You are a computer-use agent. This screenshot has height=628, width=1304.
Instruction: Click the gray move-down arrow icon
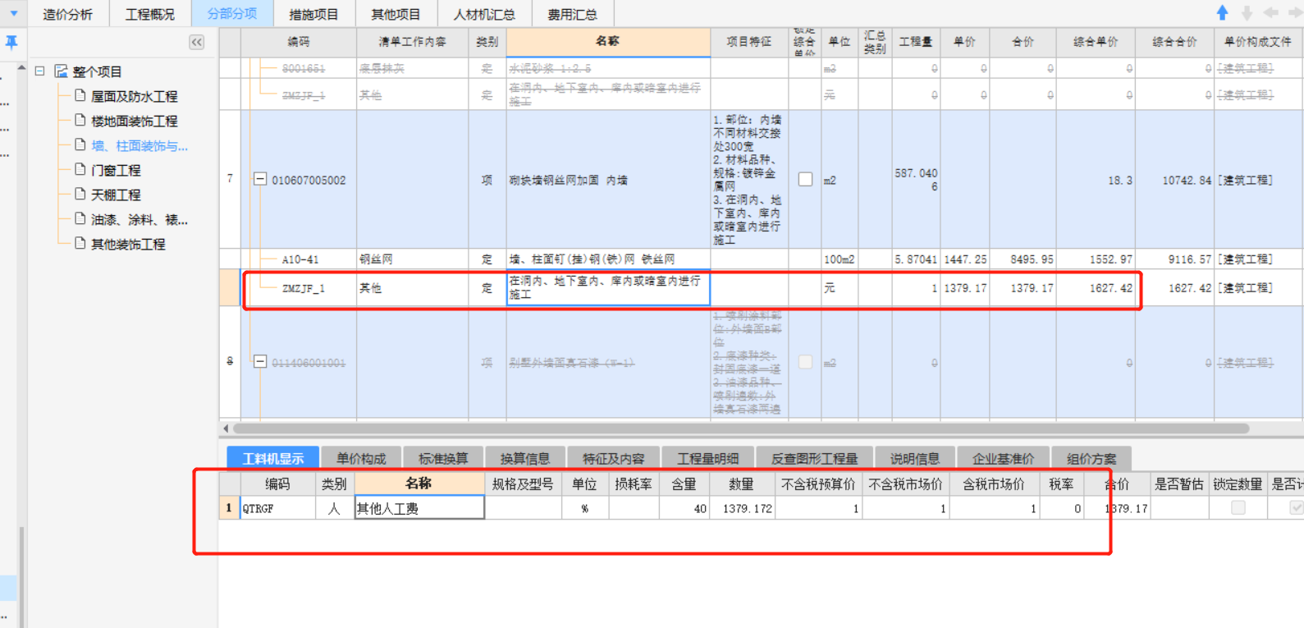[x=1247, y=12]
